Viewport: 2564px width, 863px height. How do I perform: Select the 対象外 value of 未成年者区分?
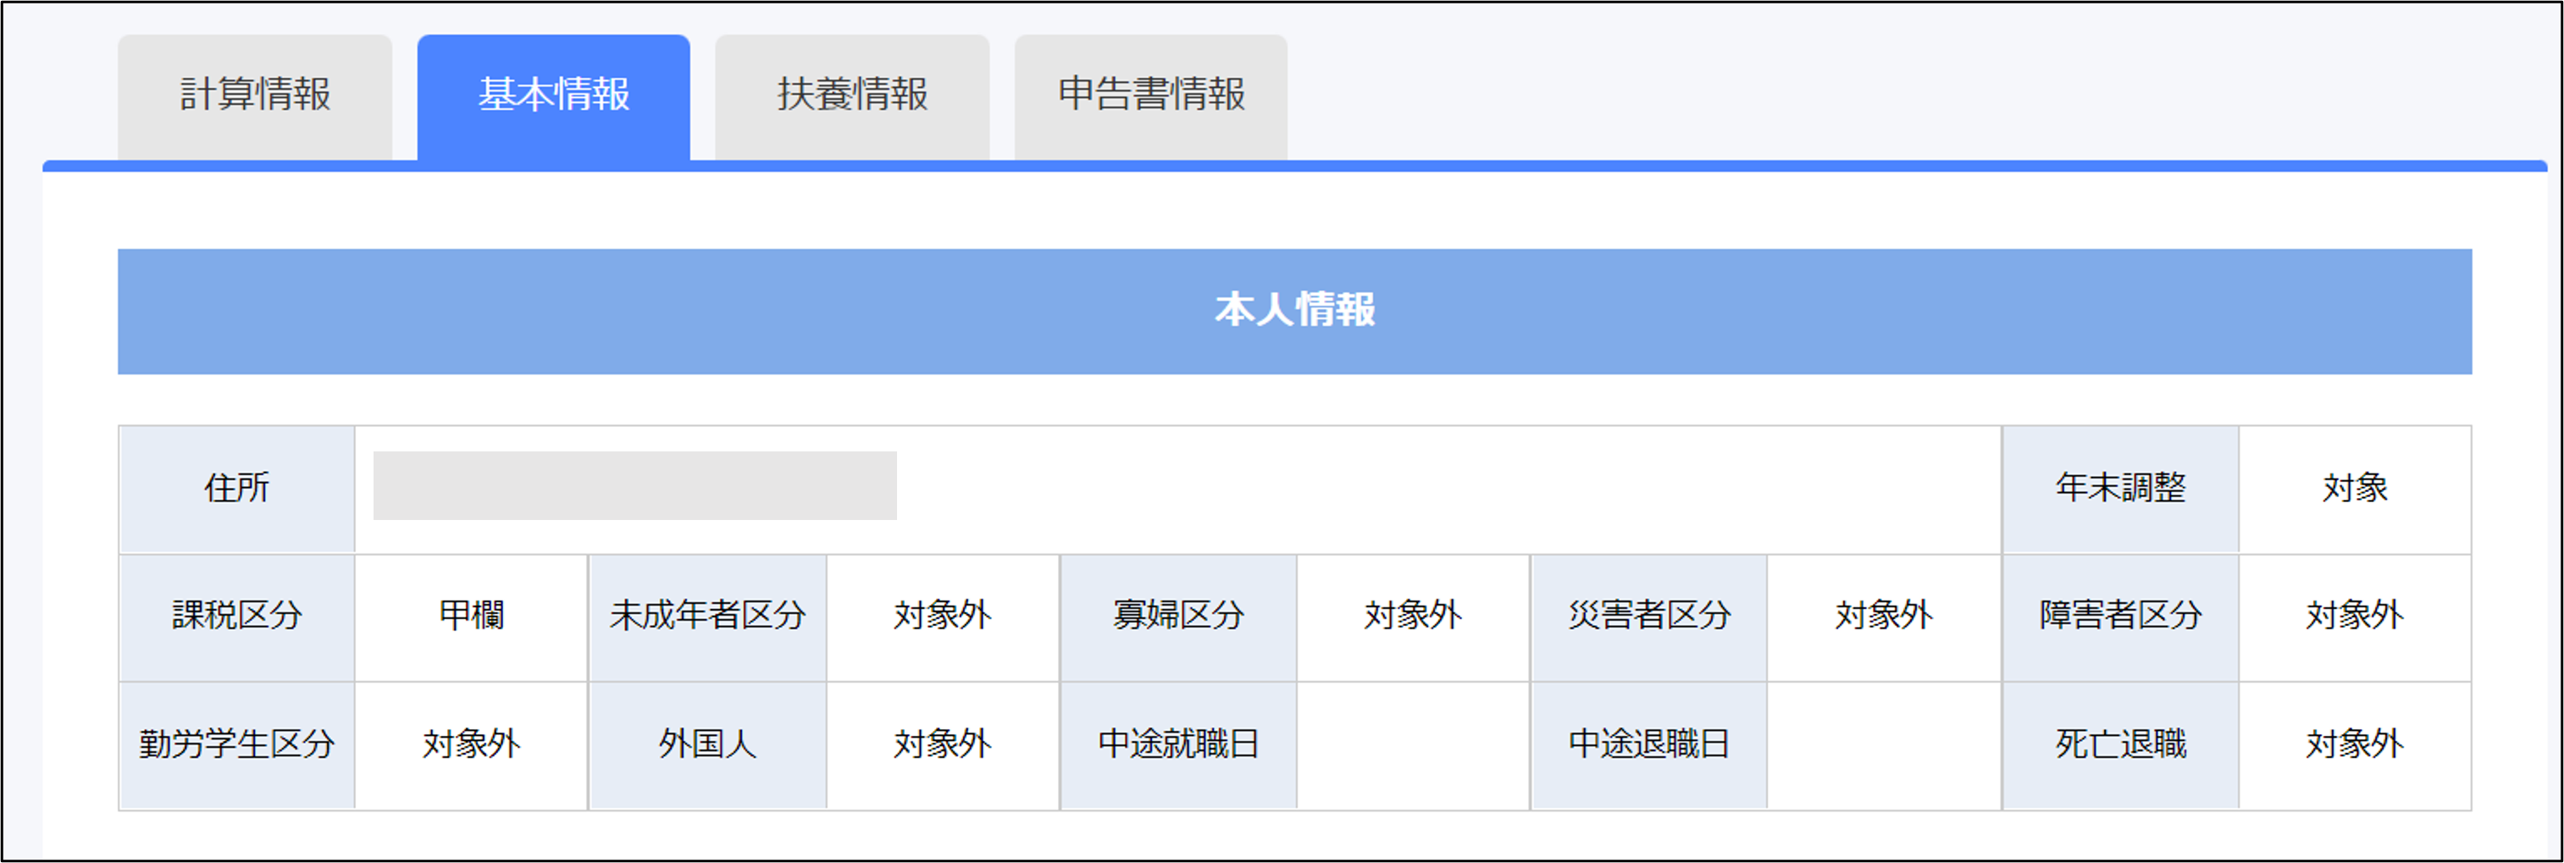coord(943,617)
